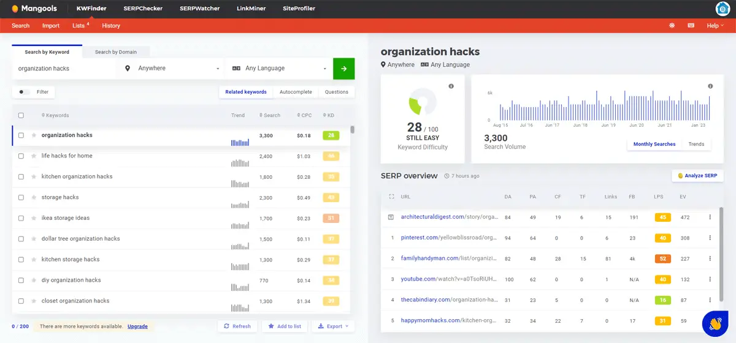
Task: Open the Export dropdown
Action: 333,326
